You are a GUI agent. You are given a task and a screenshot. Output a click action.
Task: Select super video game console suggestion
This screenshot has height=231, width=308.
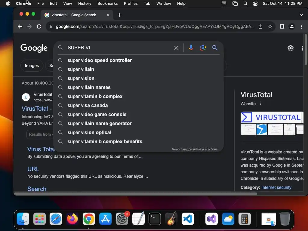[138, 115]
